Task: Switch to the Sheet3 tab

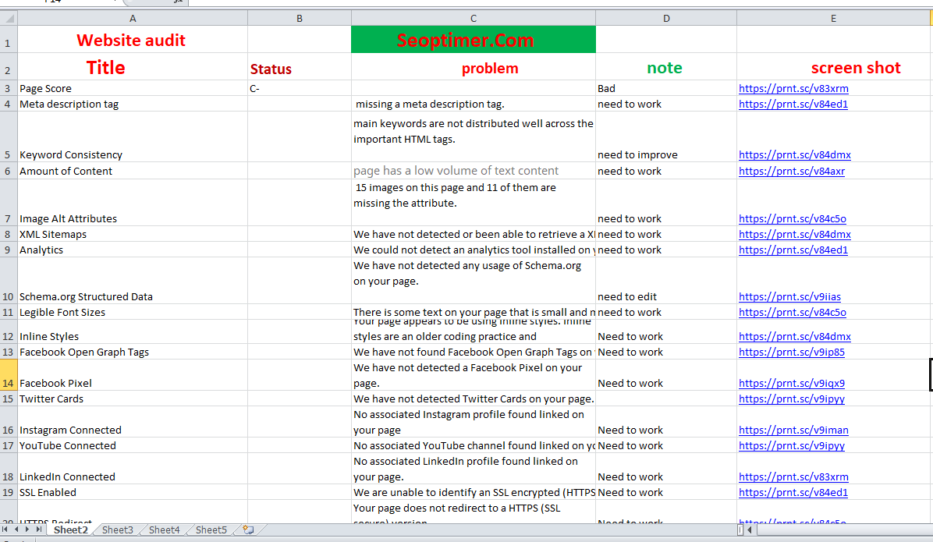Action: (117, 530)
